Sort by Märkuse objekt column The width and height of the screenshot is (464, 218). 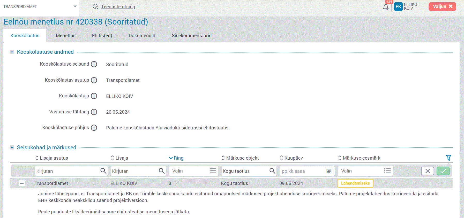[x=240, y=158]
